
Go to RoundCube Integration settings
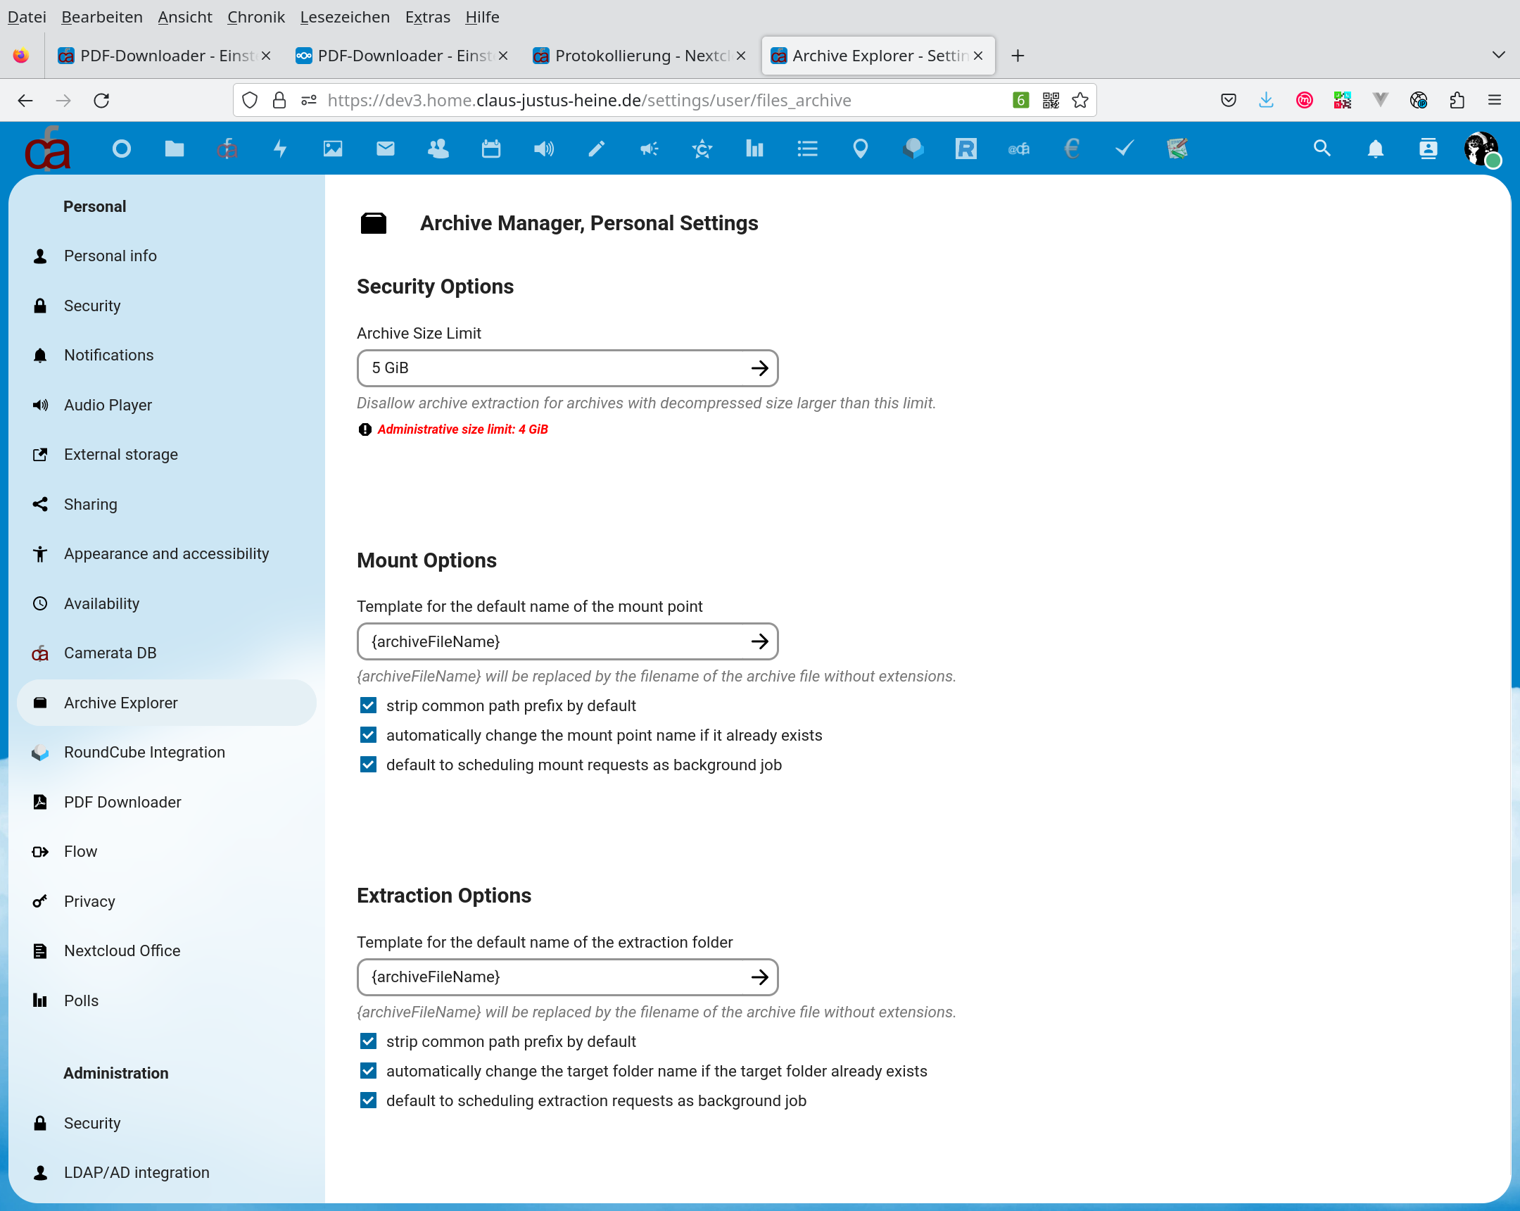pyautogui.click(x=144, y=752)
